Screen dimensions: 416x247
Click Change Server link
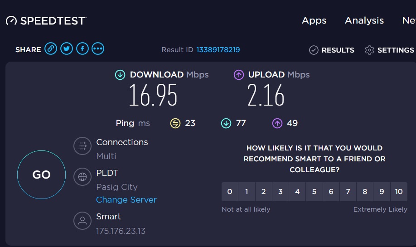pyautogui.click(x=126, y=200)
